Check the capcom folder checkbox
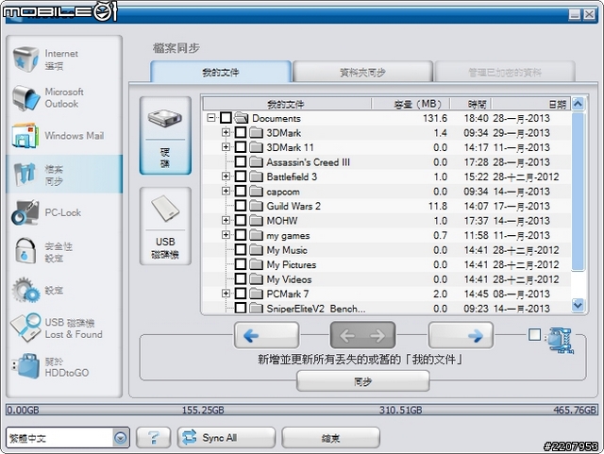The width and height of the screenshot is (604, 454). pyautogui.click(x=241, y=191)
